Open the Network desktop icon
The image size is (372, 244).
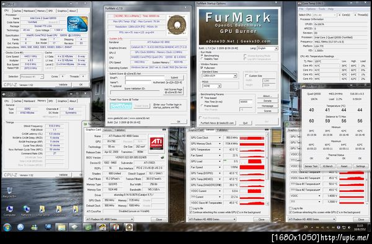pyautogui.click(x=26, y=211)
